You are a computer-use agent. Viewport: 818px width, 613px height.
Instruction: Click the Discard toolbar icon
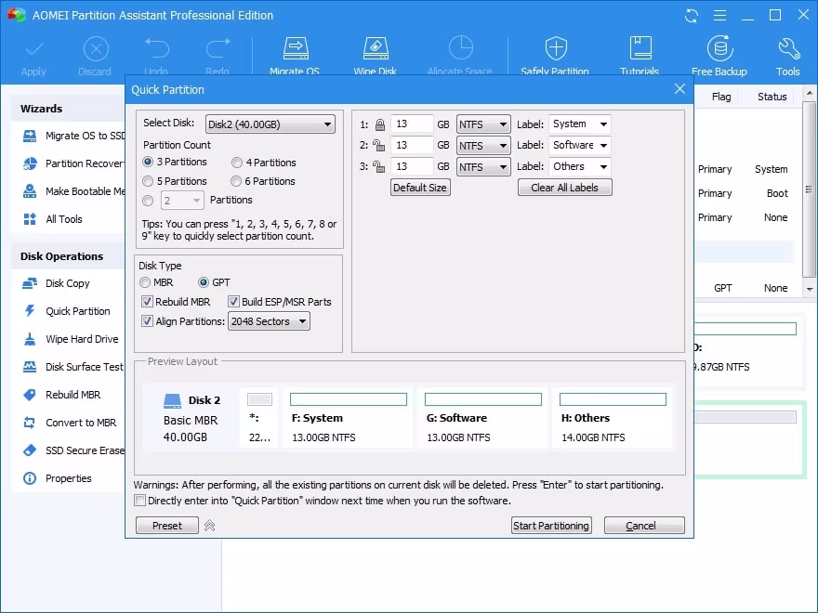point(96,49)
